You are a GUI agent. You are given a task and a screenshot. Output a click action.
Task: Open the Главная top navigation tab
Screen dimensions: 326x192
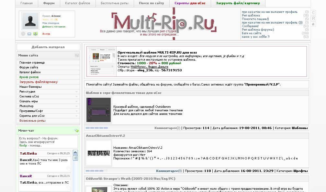tap(27, 3)
